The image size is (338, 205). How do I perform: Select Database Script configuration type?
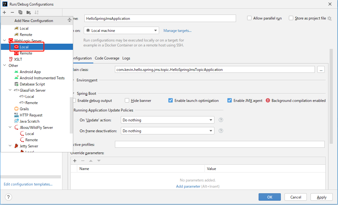pos(37,84)
